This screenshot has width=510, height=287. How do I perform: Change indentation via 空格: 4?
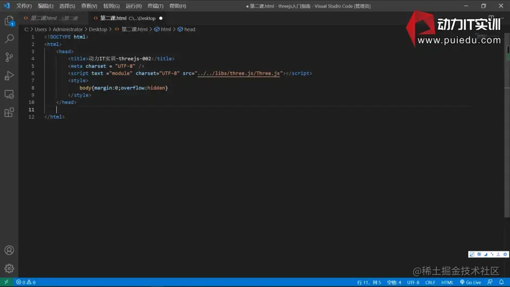click(x=394, y=282)
